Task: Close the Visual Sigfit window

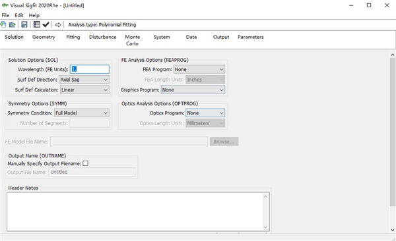Action: (x=387, y=5)
